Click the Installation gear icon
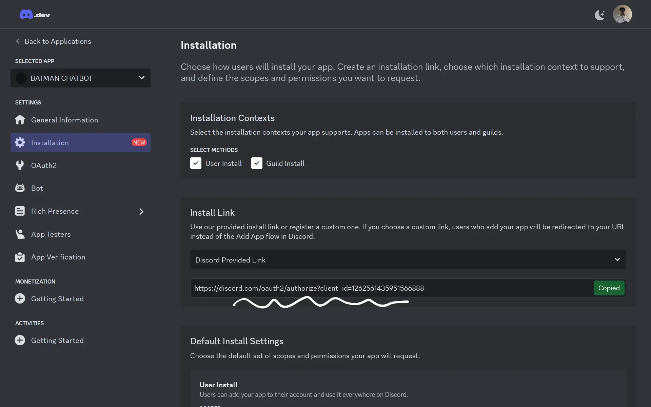651x407 pixels. [20, 142]
